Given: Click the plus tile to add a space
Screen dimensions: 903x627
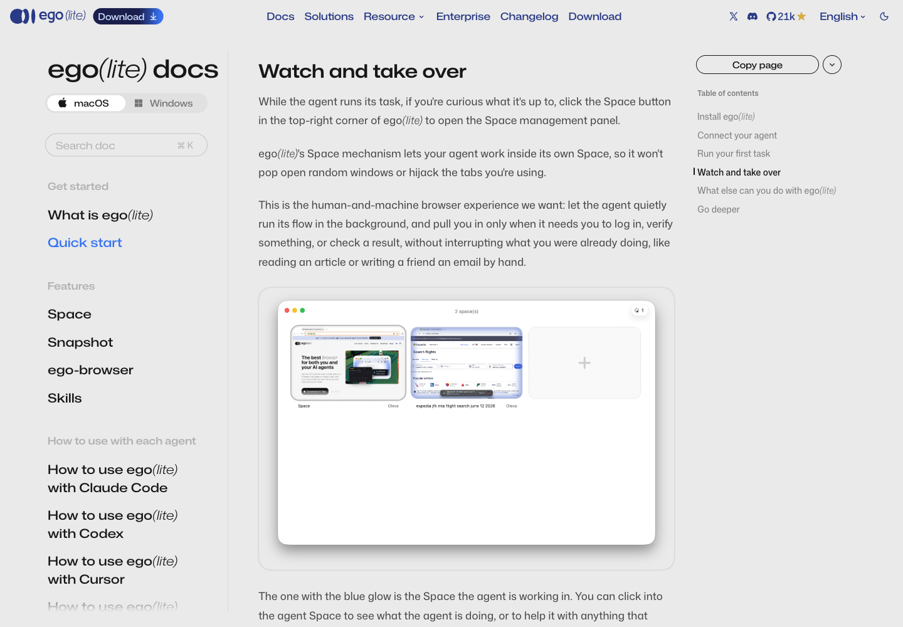Looking at the screenshot, I should [x=584, y=362].
